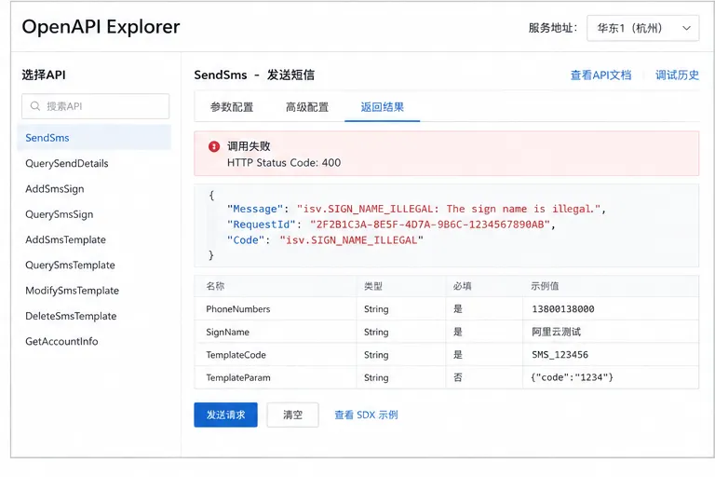Click the chevron arrow of the region selector
715x477 pixels.
tap(686, 28)
